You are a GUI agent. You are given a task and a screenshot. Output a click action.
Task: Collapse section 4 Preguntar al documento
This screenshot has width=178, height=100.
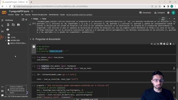tap(30, 39)
